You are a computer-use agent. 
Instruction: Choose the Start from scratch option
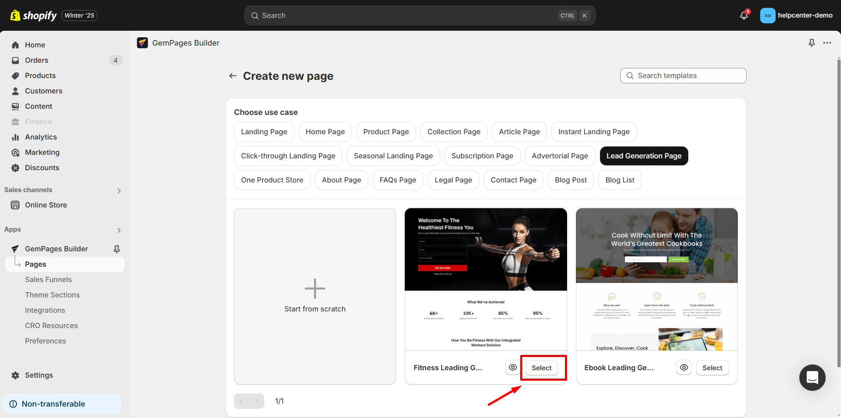click(x=315, y=296)
